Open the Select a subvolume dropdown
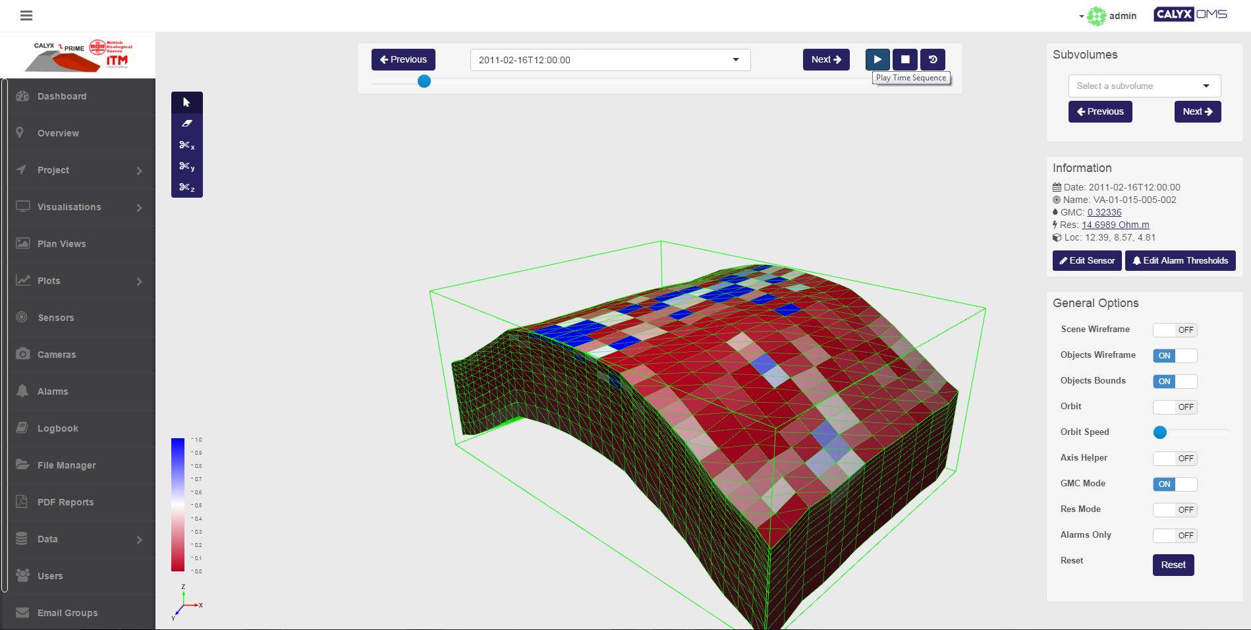The width and height of the screenshot is (1251, 630). (1144, 86)
